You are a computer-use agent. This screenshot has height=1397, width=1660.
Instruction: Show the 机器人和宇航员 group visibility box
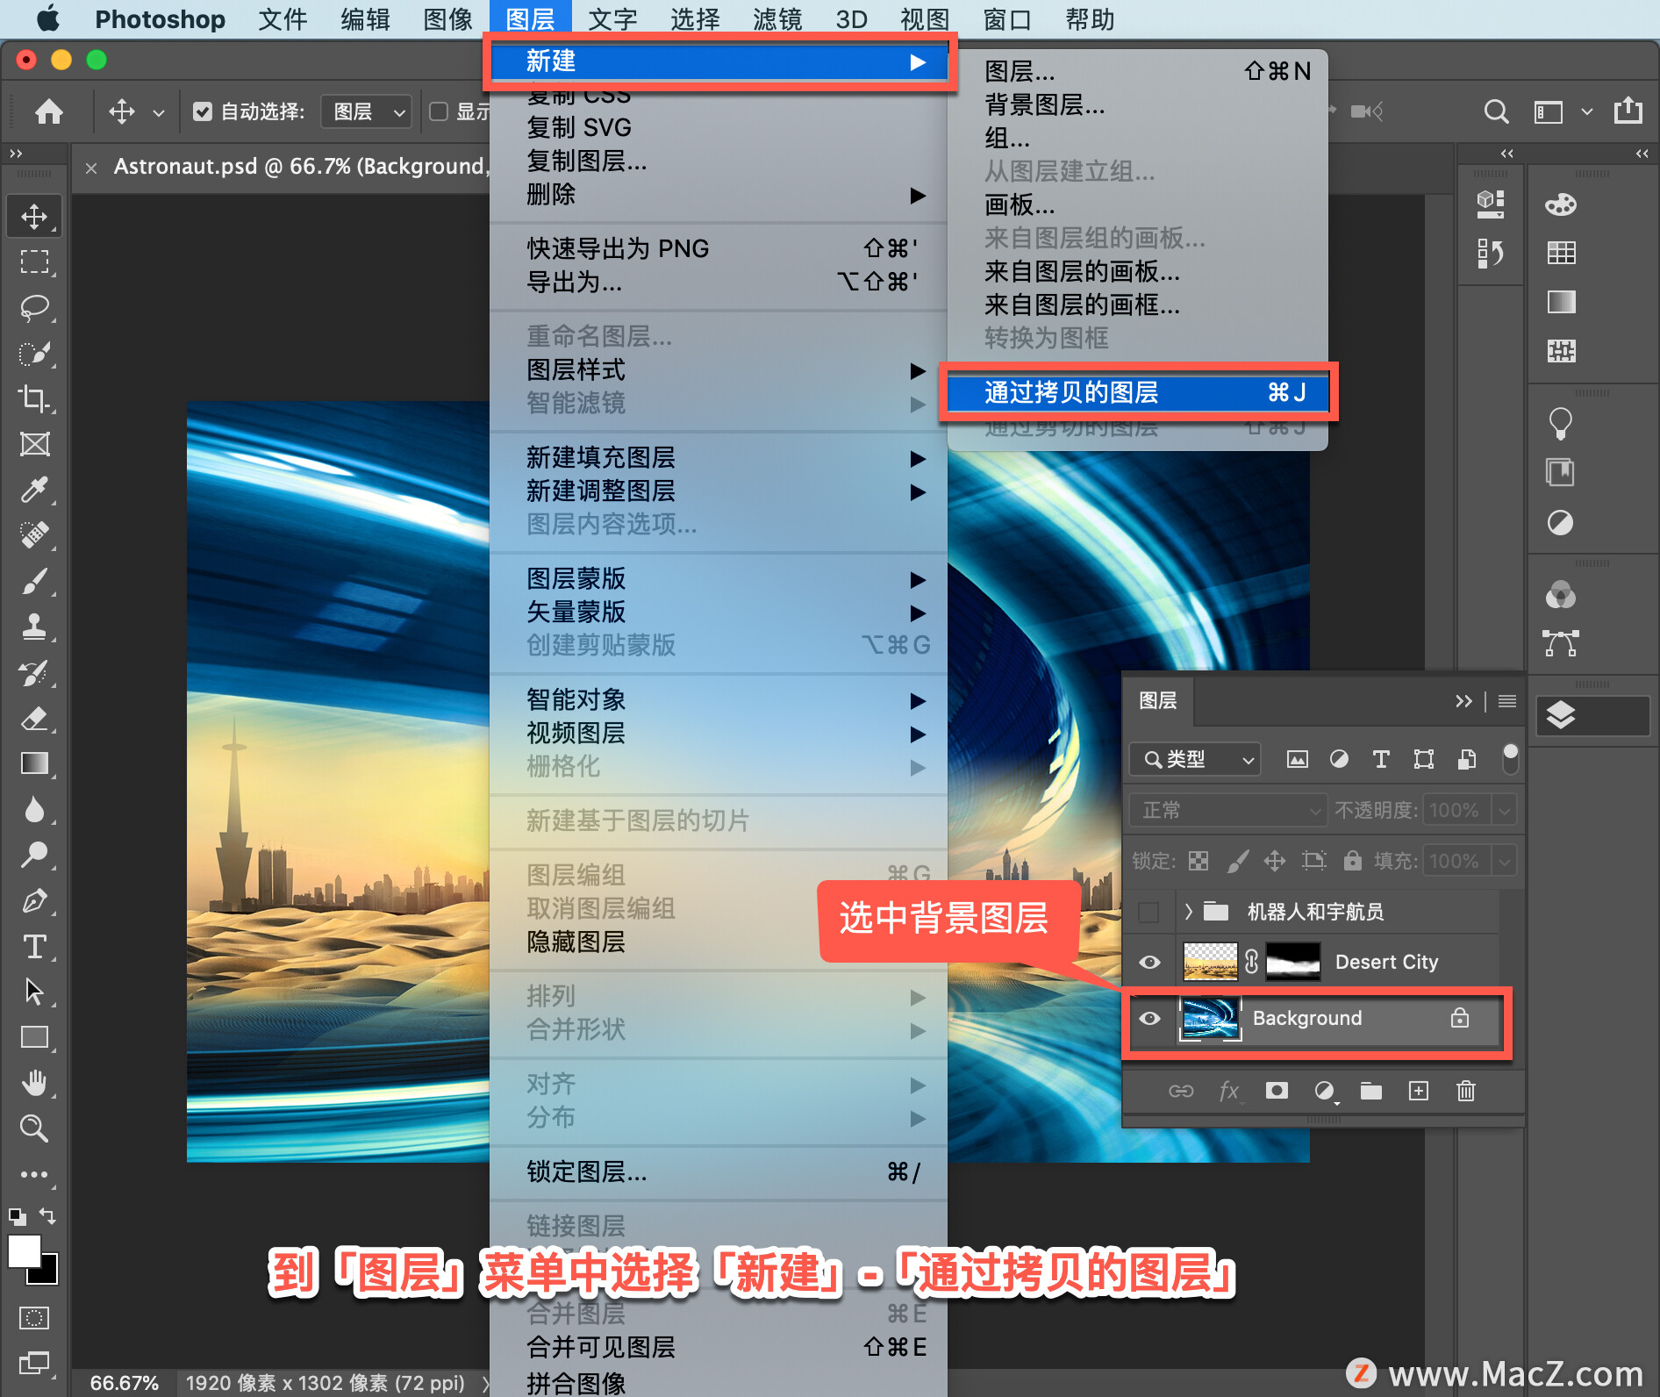(1148, 912)
